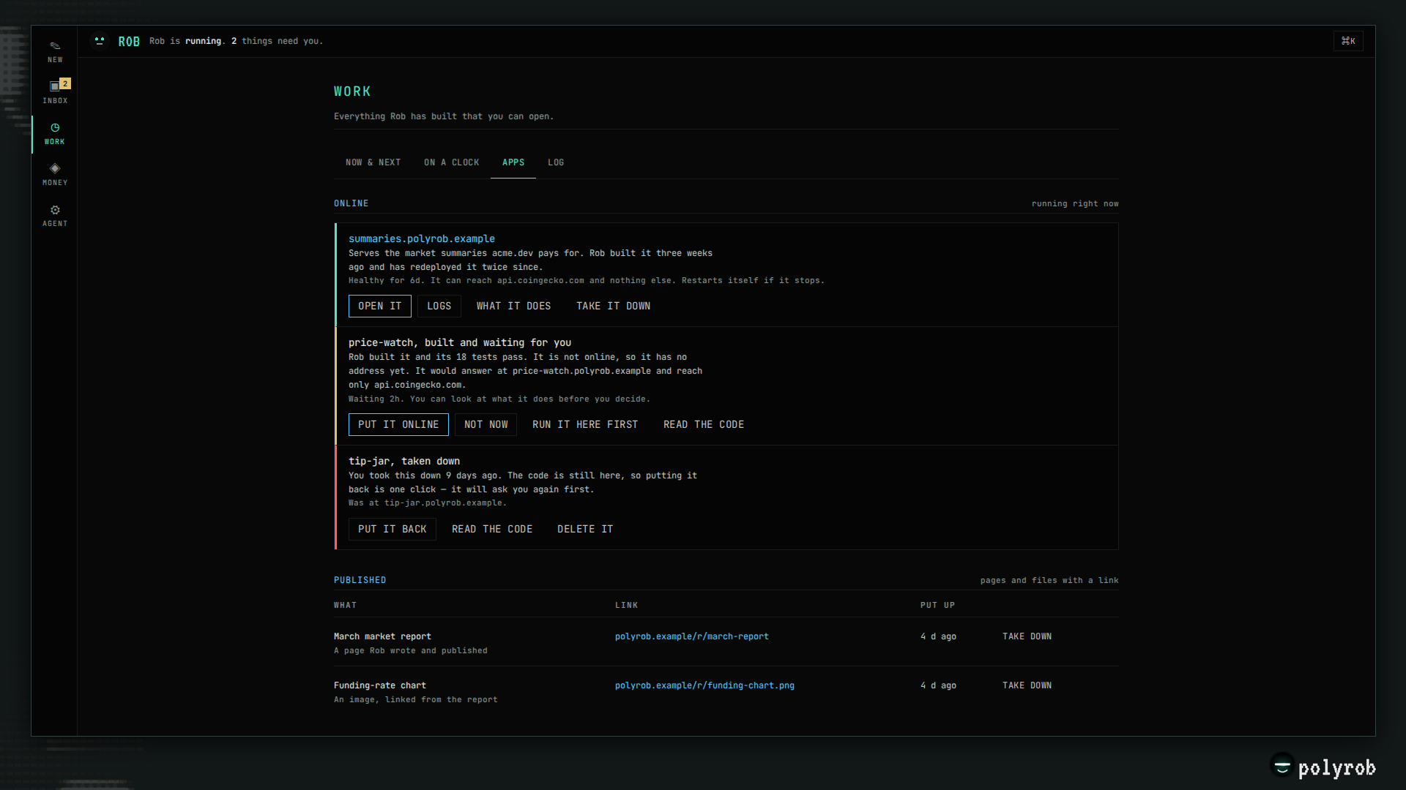The image size is (1406, 790).
Task: Put price-watch online
Action: tap(398, 424)
